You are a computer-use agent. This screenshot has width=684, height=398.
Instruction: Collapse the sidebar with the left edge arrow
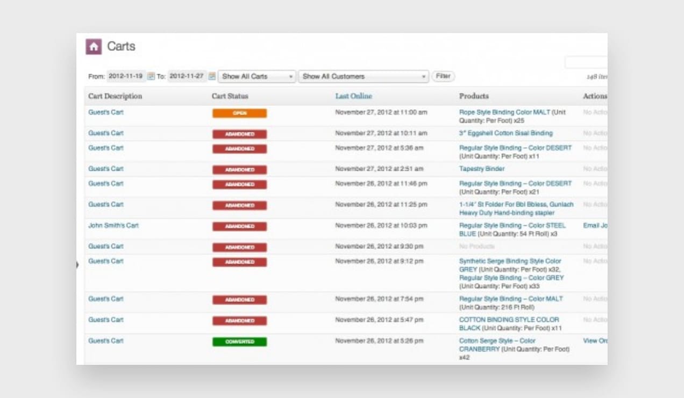point(77,265)
